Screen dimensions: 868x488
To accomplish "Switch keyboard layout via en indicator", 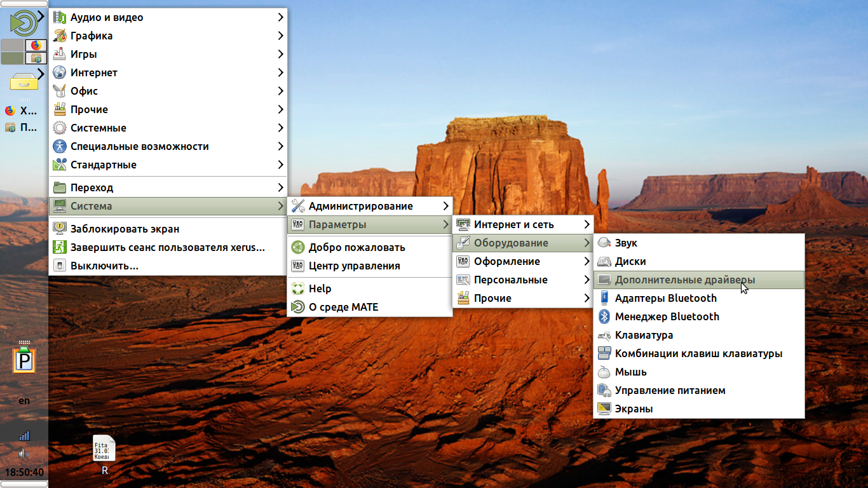I will (x=24, y=401).
